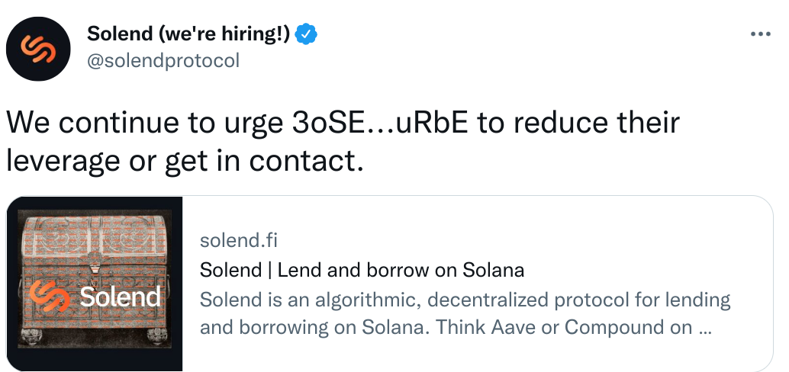The image size is (789, 372).
Task: Click the white Solend wordmark in thumbnail
Action: [x=121, y=296]
